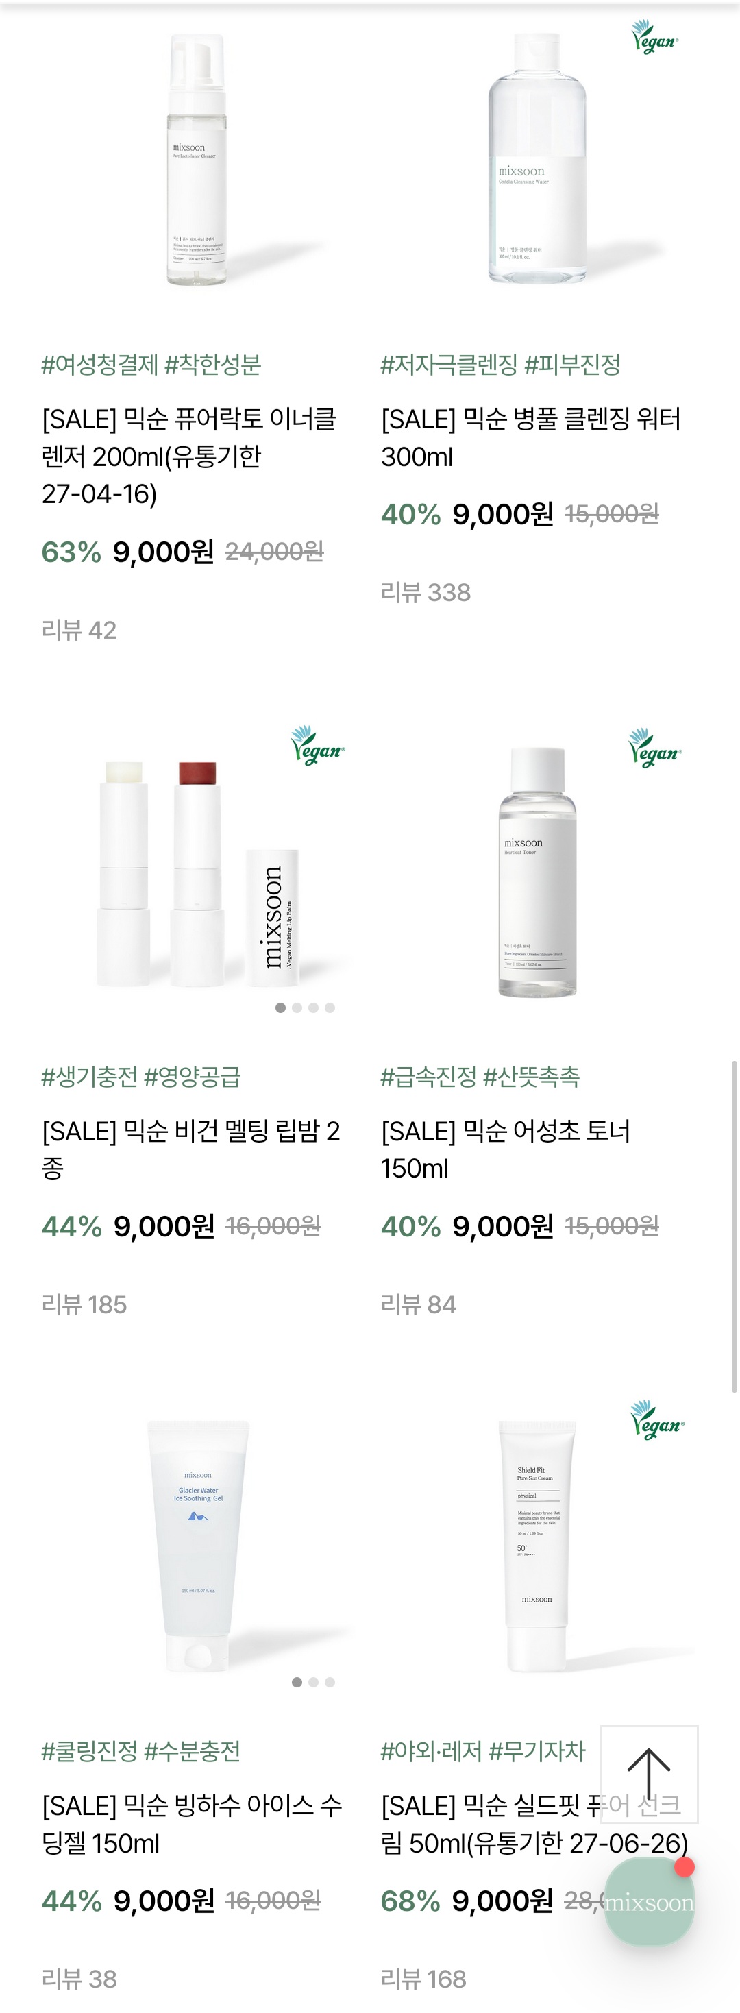The width and height of the screenshot is (740, 2013).
Task: Click Vegan badge on Shield Fit sun cream
Action: [657, 1420]
